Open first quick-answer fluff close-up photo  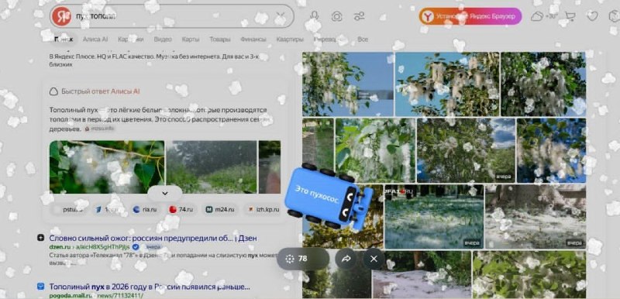point(107,167)
